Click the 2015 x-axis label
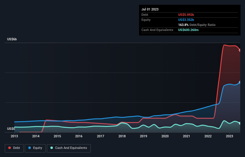The image size is (245, 157). coord(57,136)
